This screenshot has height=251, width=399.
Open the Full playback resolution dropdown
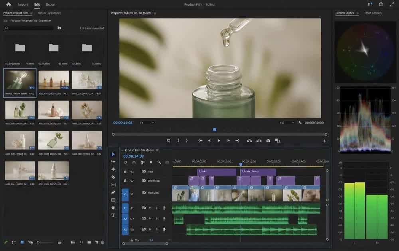click(x=287, y=123)
